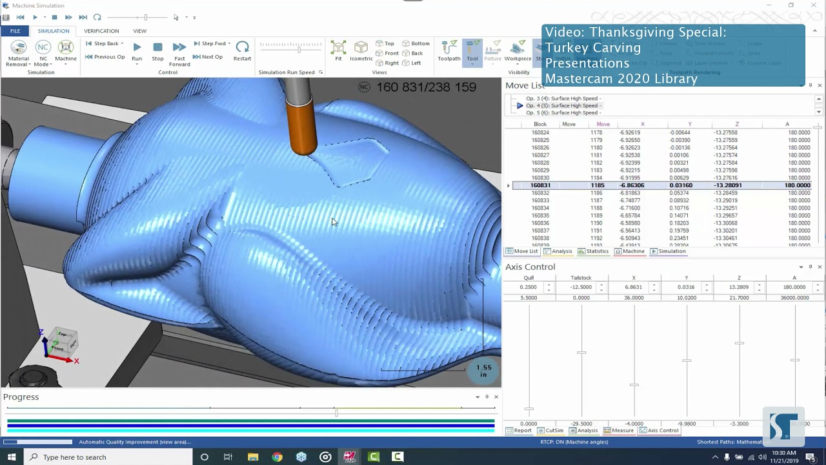The height and width of the screenshot is (465, 826).
Task: Open the Machine tab in Move List panel
Action: click(x=629, y=251)
